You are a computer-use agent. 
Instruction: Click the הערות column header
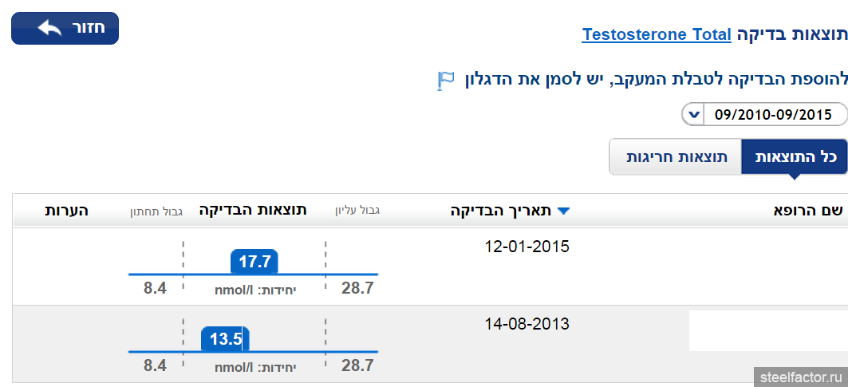pos(66,211)
